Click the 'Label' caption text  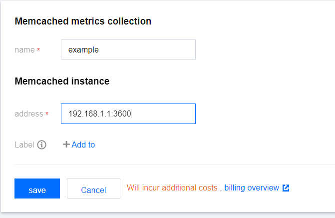24,144
